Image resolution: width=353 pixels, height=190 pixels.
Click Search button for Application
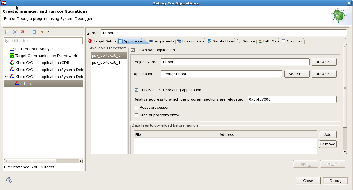tap(297, 74)
